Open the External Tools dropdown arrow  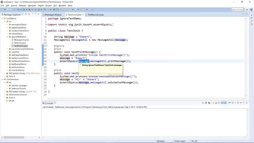(x=32, y=10)
